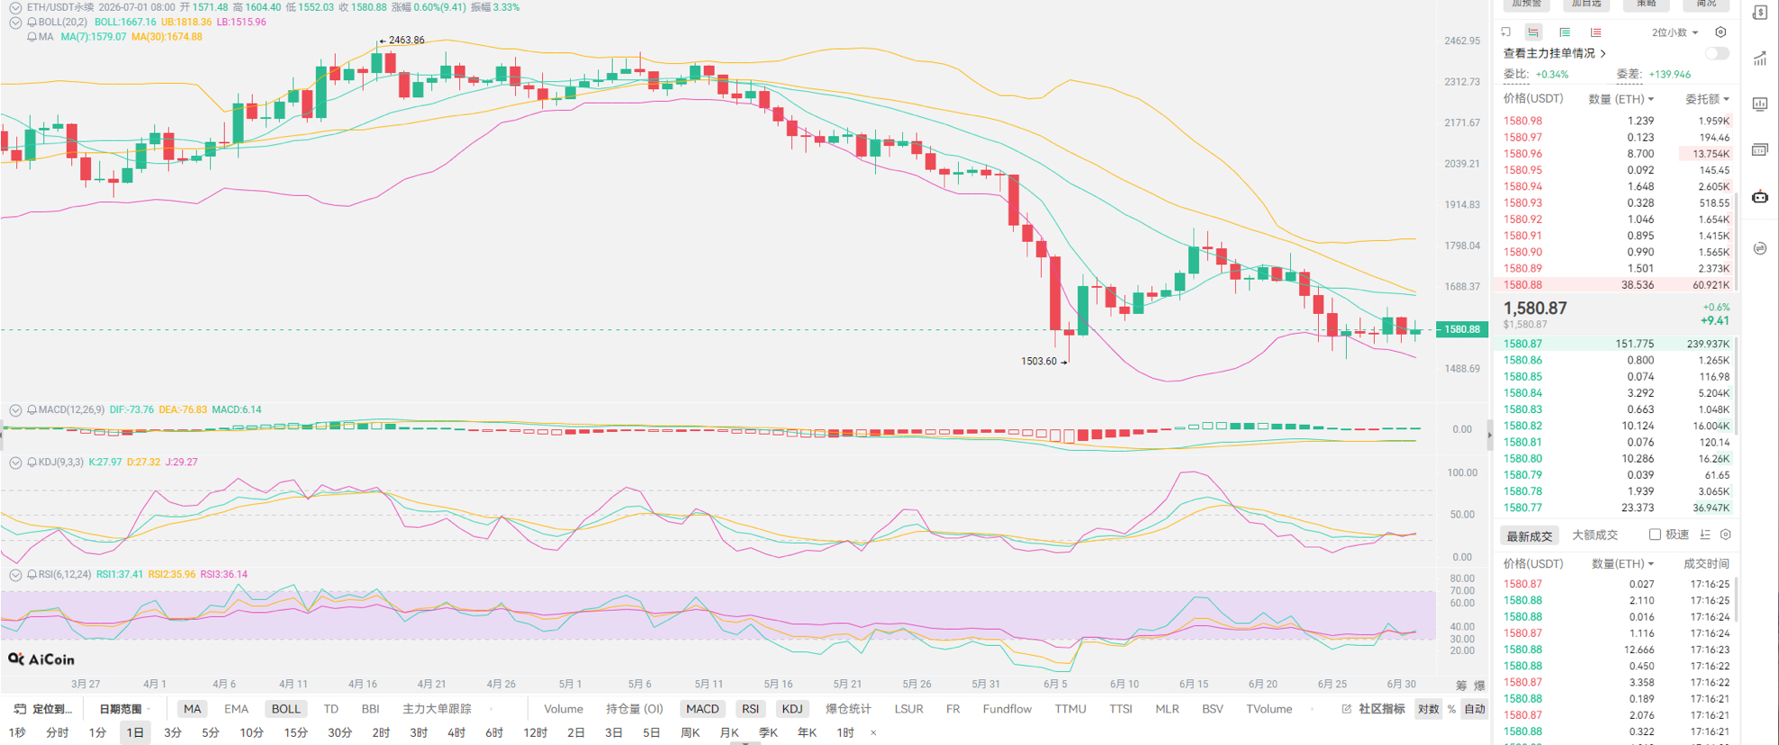Open the robot assistant sidebar icon
Screen dimensions: 1779x745
1760,197
